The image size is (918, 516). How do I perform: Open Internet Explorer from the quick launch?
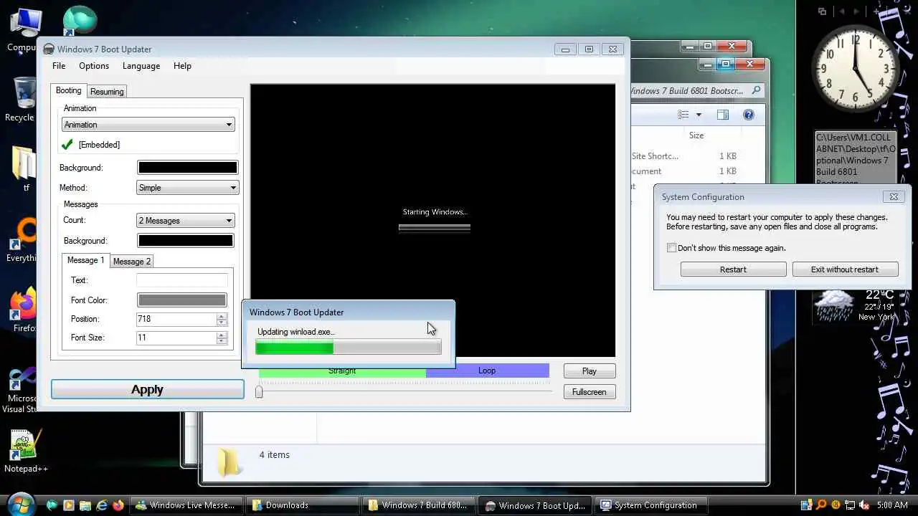[101, 505]
